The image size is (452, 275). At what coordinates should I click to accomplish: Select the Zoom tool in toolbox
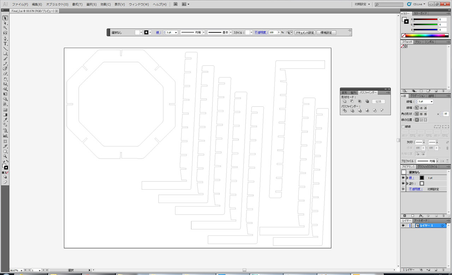[5, 156]
